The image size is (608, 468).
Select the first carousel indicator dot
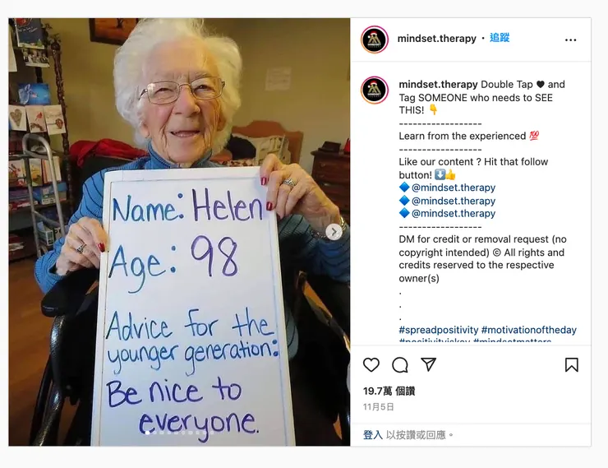(x=147, y=433)
